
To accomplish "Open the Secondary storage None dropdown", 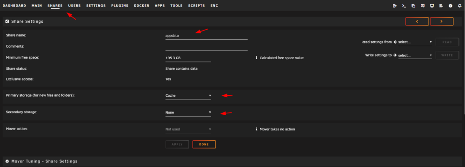I will pyautogui.click(x=188, y=112).
